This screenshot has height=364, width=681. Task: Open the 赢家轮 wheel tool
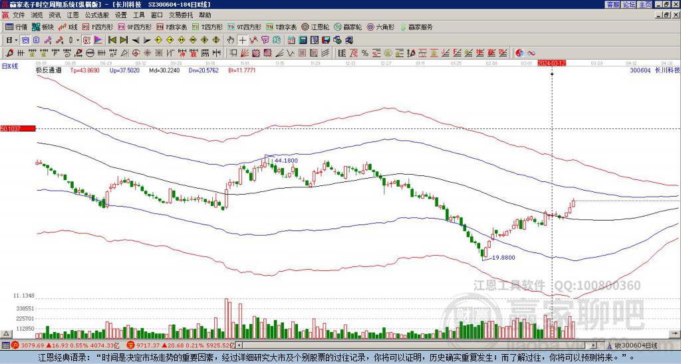(348, 27)
